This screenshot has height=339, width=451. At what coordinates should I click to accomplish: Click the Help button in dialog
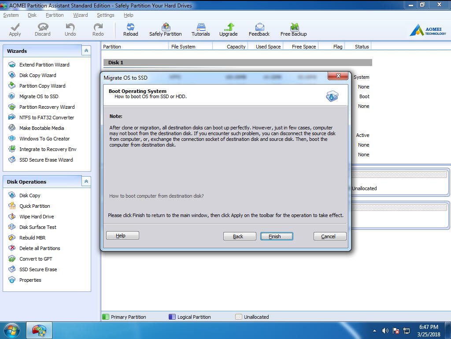[122, 236]
